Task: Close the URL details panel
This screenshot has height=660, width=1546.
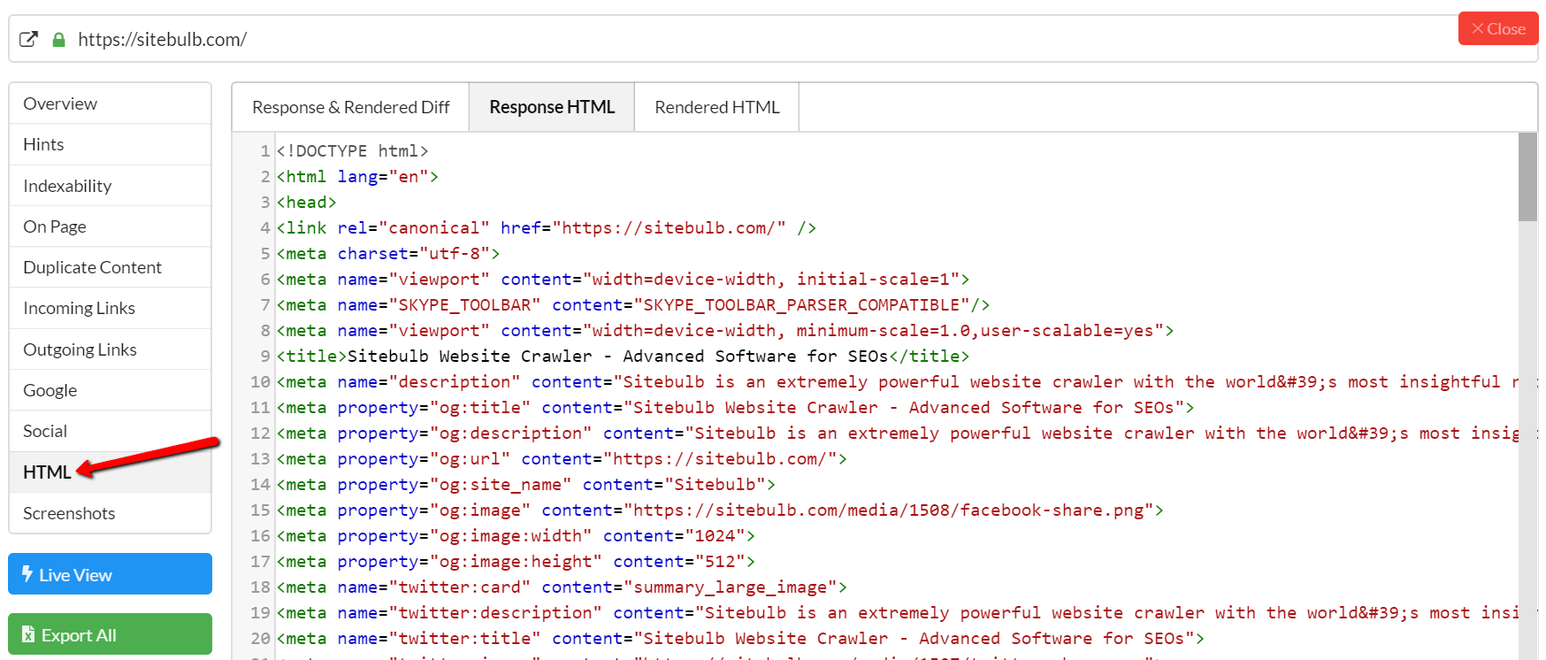Action: pyautogui.click(x=1497, y=29)
